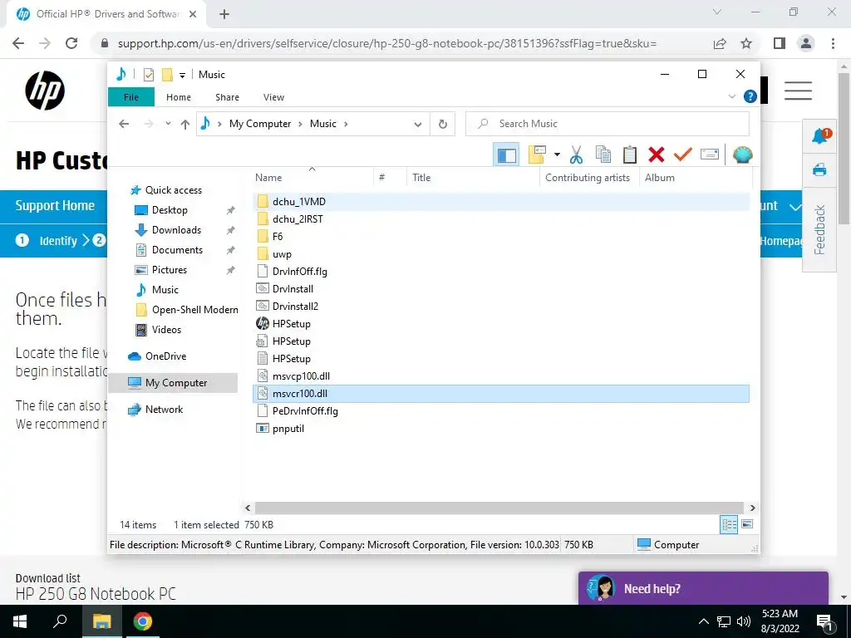The height and width of the screenshot is (638, 851).
Task: Select Network in navigation pane
Action: pyautogui.click(x=164, y=410)
